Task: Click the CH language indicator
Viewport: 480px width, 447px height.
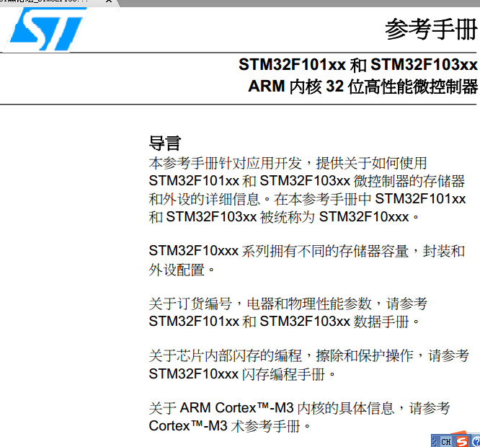Action: [446, 442]
